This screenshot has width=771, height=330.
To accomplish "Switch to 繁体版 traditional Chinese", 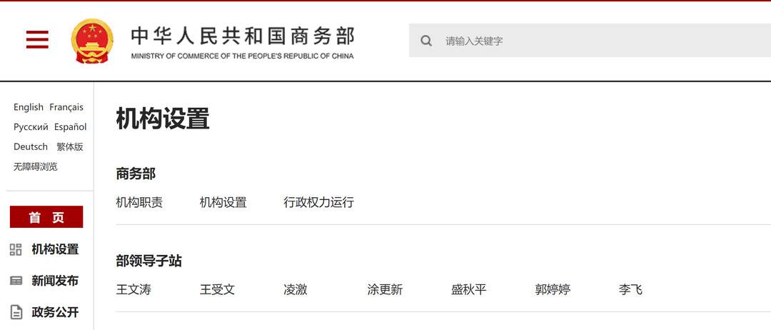I will point(70,146).
